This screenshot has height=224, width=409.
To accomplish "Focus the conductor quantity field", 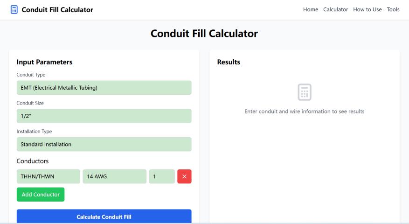I will (x=162, y=176).
